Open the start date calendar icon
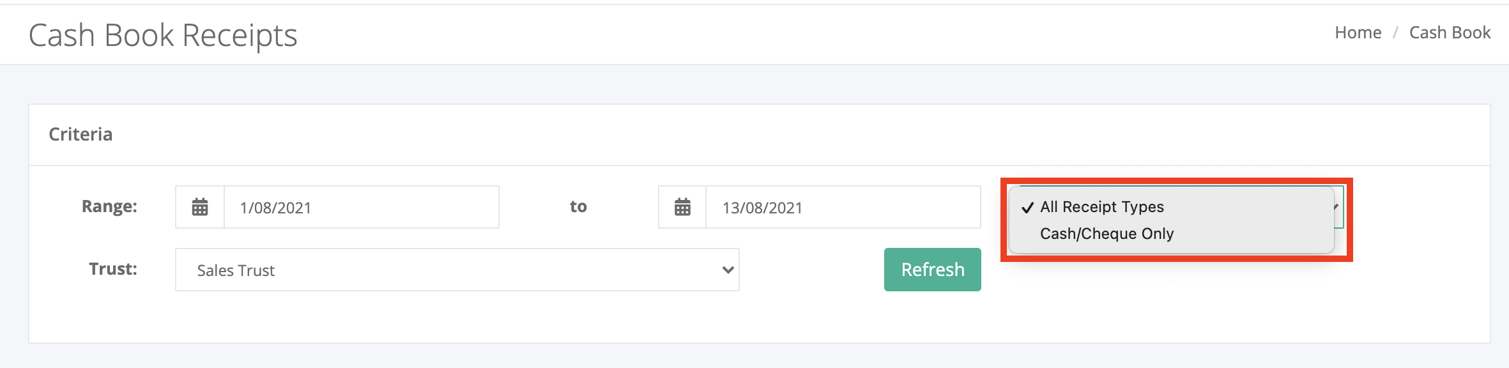 click(200, 207)
